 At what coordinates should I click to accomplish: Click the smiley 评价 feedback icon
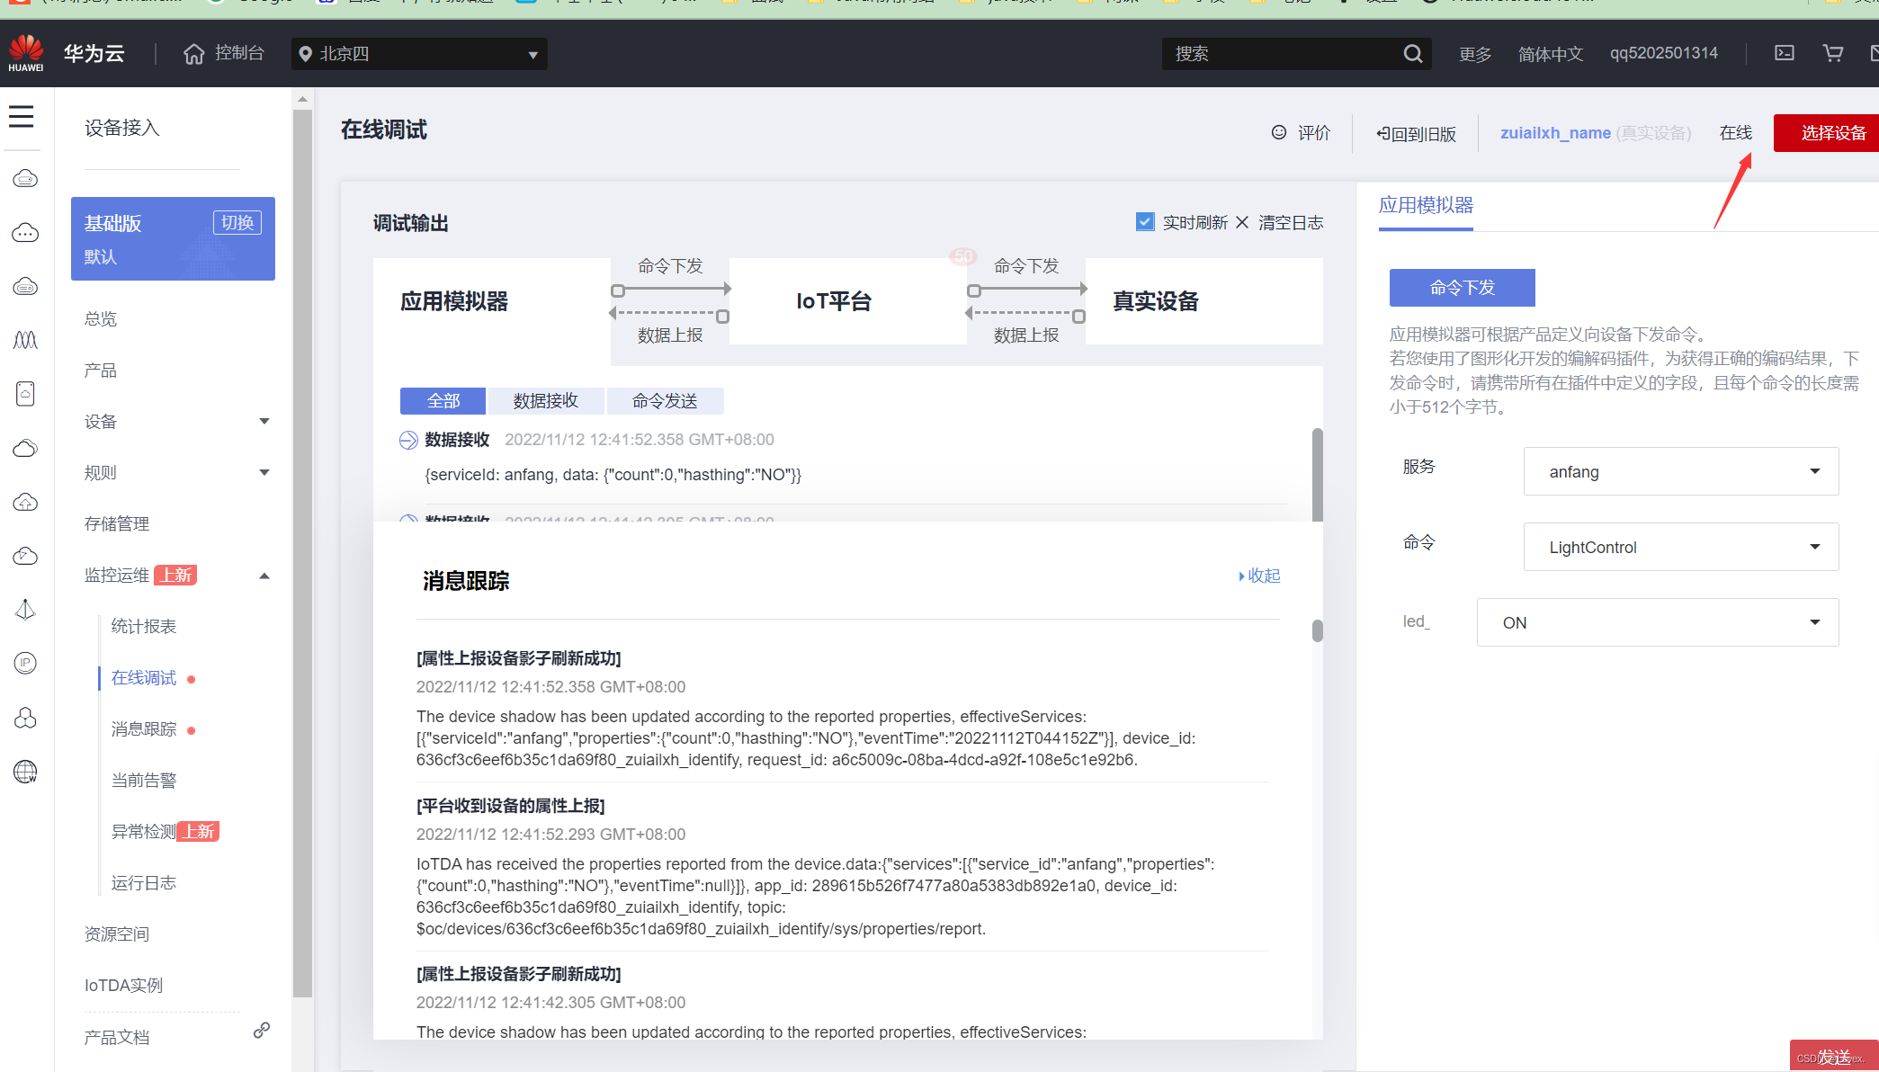coord(1278,132)
